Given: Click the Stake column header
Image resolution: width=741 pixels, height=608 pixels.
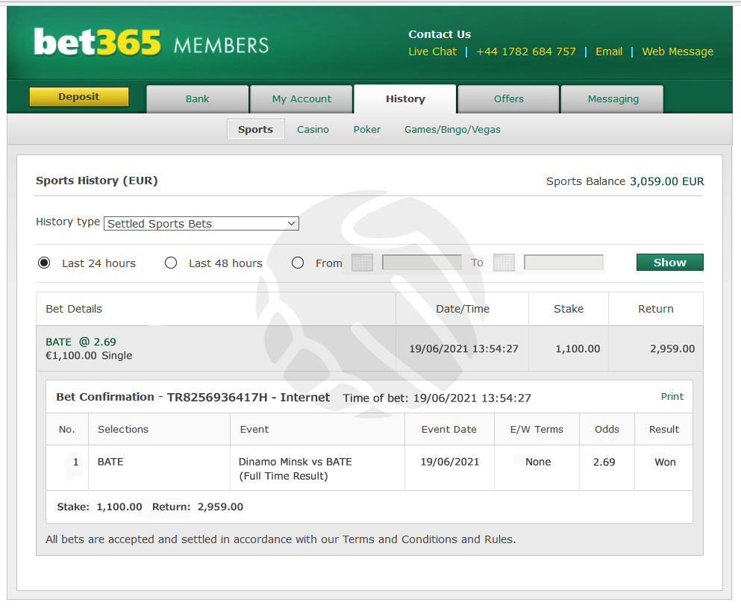Looking at the screenshot, I should click(x=569, y=309).
